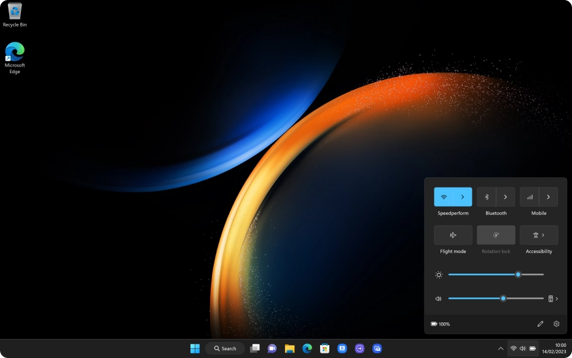Open Task View from the taskbar

[x=255, y=348]
